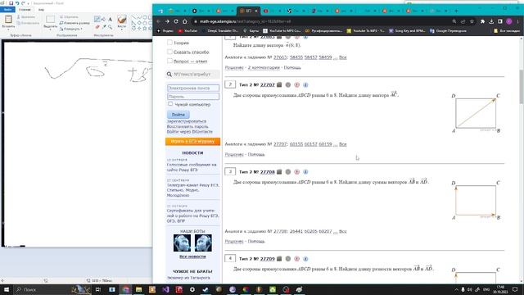Image resolution: width=524 pixels, height=295 pixels.
Task: Bookmark this page with the star icon
Action: (x=472, y=21)
